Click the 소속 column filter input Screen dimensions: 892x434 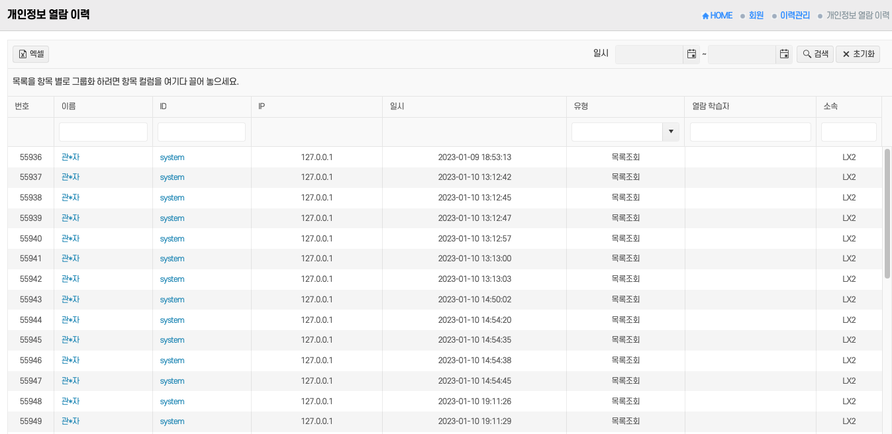click(848, 132)
